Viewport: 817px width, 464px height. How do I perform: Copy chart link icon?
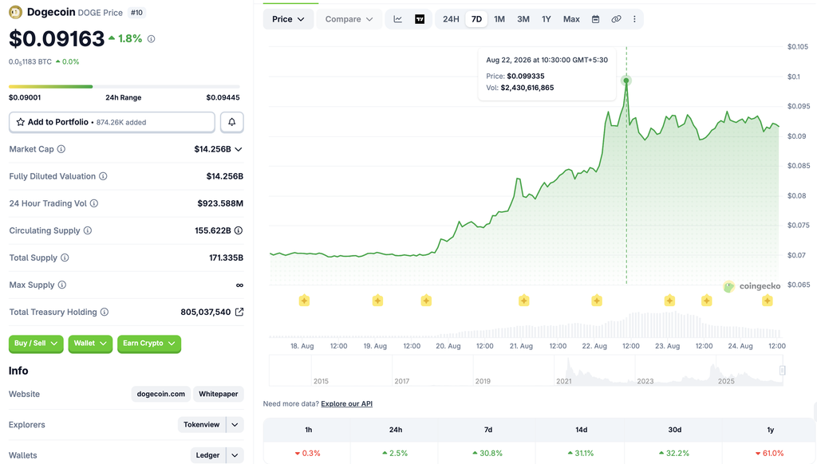coord(616,19)
